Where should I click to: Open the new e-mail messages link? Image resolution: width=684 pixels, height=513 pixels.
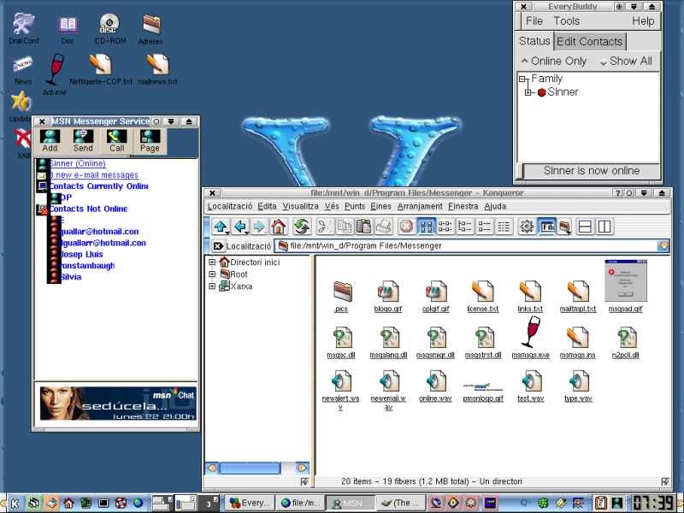(93, 175)
